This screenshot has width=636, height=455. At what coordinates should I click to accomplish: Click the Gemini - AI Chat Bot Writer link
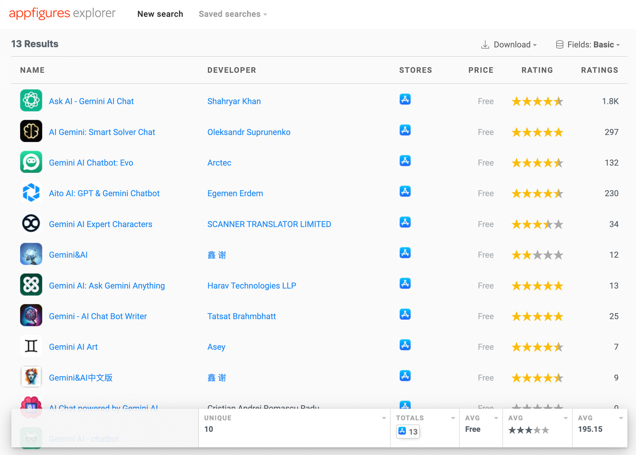tap(98, 316)
